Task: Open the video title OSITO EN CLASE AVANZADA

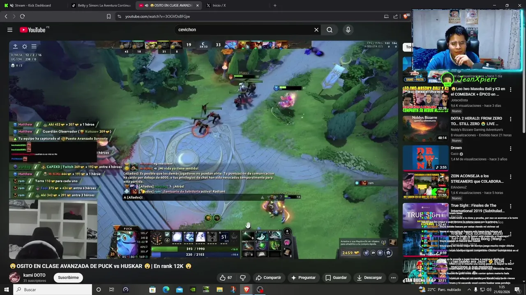Action: [101, 266]
